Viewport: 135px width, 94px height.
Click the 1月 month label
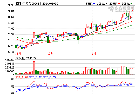pos(94,54)
